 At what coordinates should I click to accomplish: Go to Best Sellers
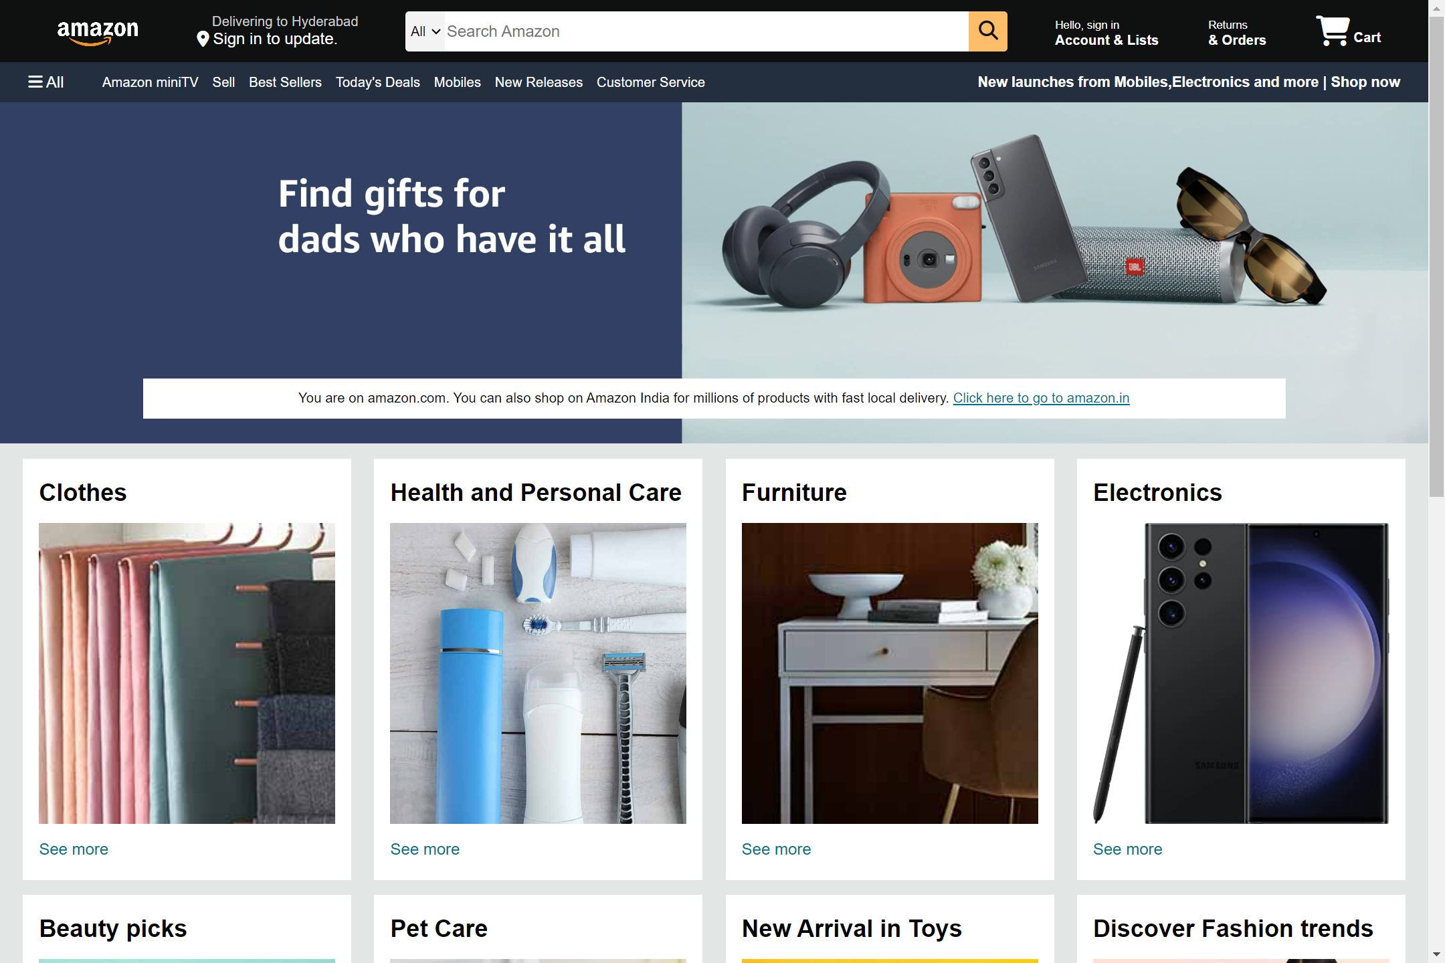[285, 82]
